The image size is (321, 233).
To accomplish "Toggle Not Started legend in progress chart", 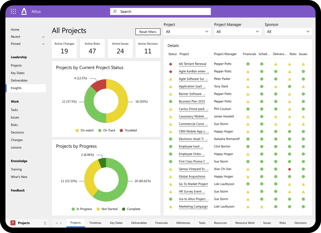I will (x=107, y=209).
